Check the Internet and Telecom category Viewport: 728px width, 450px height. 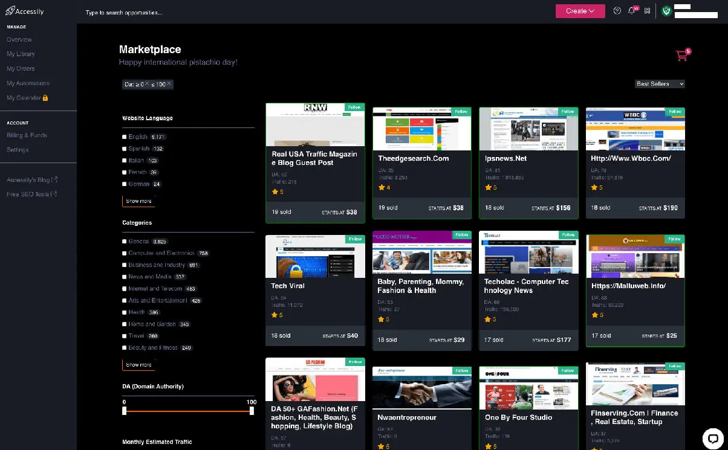125,289
